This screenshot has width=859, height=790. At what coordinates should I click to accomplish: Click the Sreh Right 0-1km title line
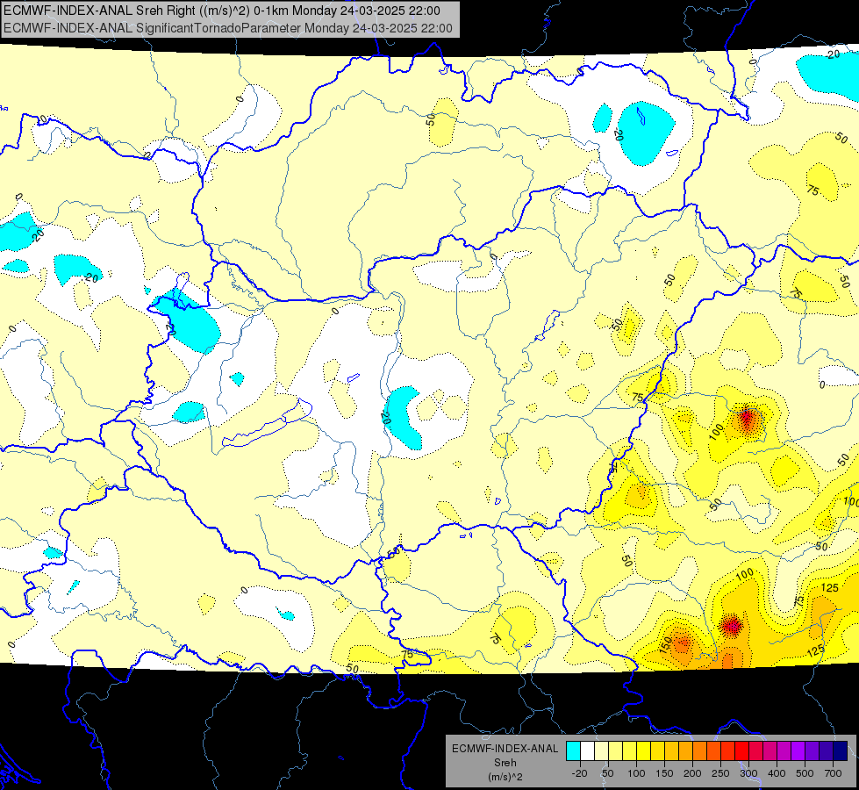click(221, 11)
